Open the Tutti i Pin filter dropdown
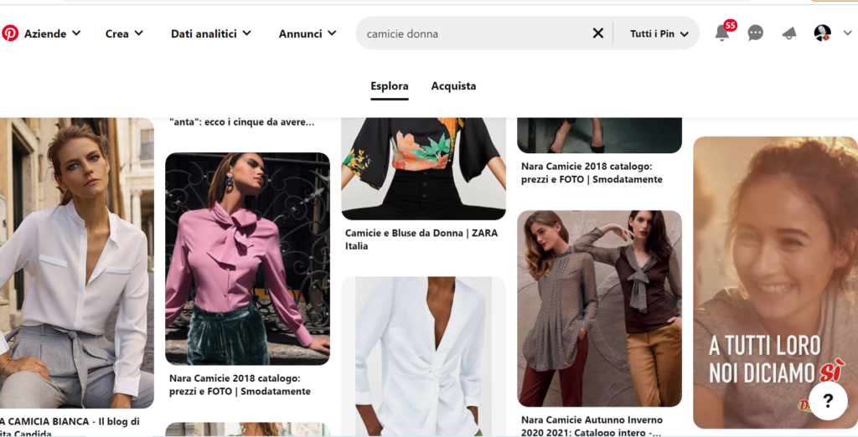The height and width of the screenshot is (437, 858). [659, 33]
